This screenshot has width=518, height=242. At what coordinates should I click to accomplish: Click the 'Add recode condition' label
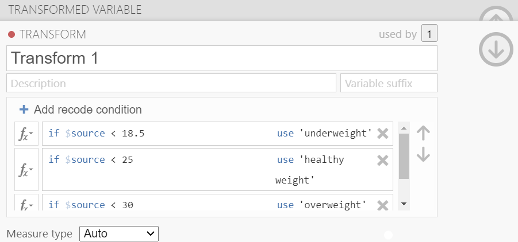tap(87, 110)
